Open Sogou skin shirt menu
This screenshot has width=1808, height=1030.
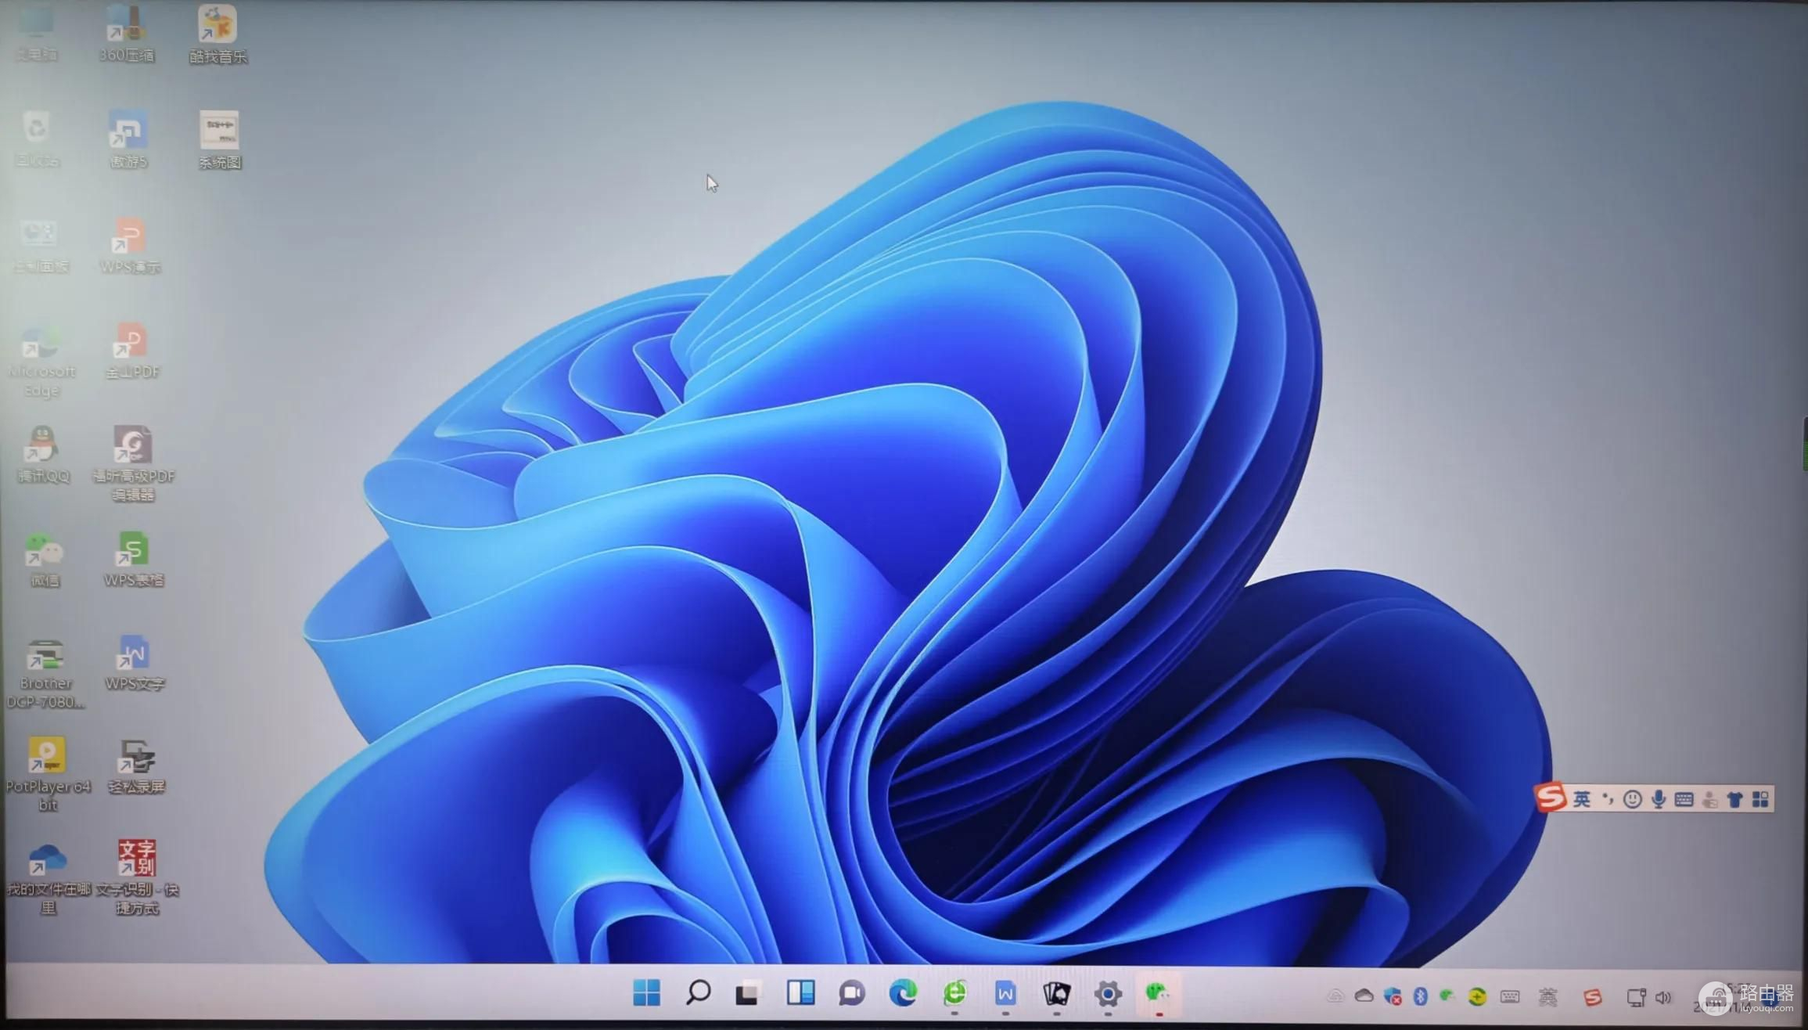(x=1734, y=799)
